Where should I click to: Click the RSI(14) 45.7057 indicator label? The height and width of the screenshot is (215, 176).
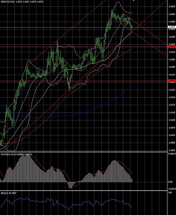[9, 193]
